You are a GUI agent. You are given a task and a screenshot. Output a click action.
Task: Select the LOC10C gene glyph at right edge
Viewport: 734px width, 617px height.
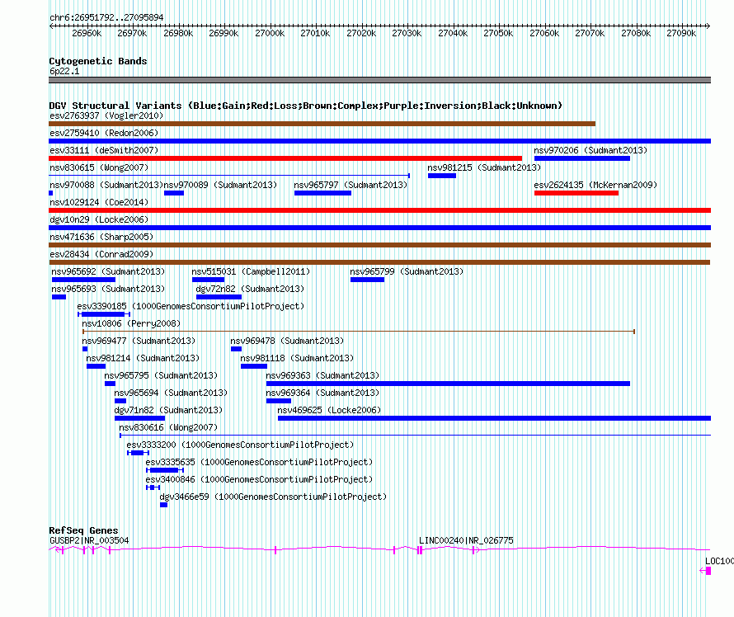706,571
